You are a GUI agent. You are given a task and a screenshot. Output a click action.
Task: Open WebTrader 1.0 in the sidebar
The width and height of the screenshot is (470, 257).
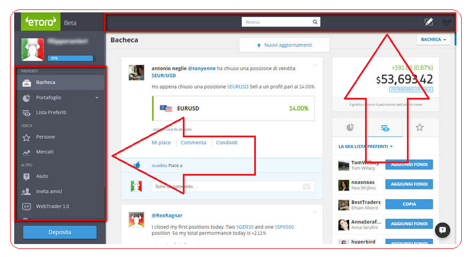pos(60,206)
